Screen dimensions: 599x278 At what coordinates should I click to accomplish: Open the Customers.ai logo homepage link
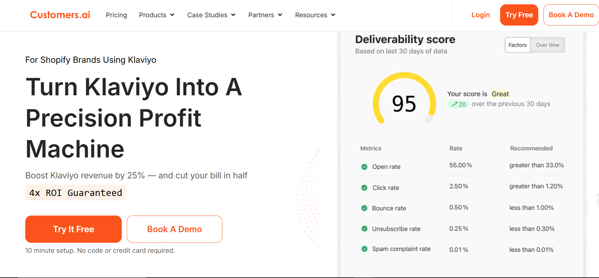click(x=60, y=15)
